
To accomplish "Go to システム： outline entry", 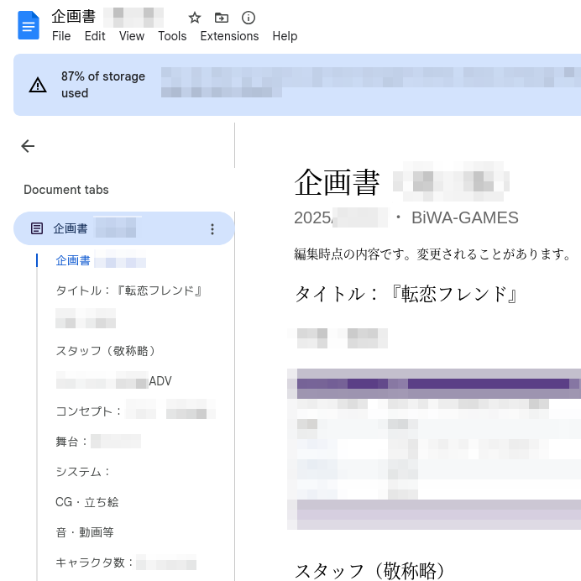I will point(82,471).
